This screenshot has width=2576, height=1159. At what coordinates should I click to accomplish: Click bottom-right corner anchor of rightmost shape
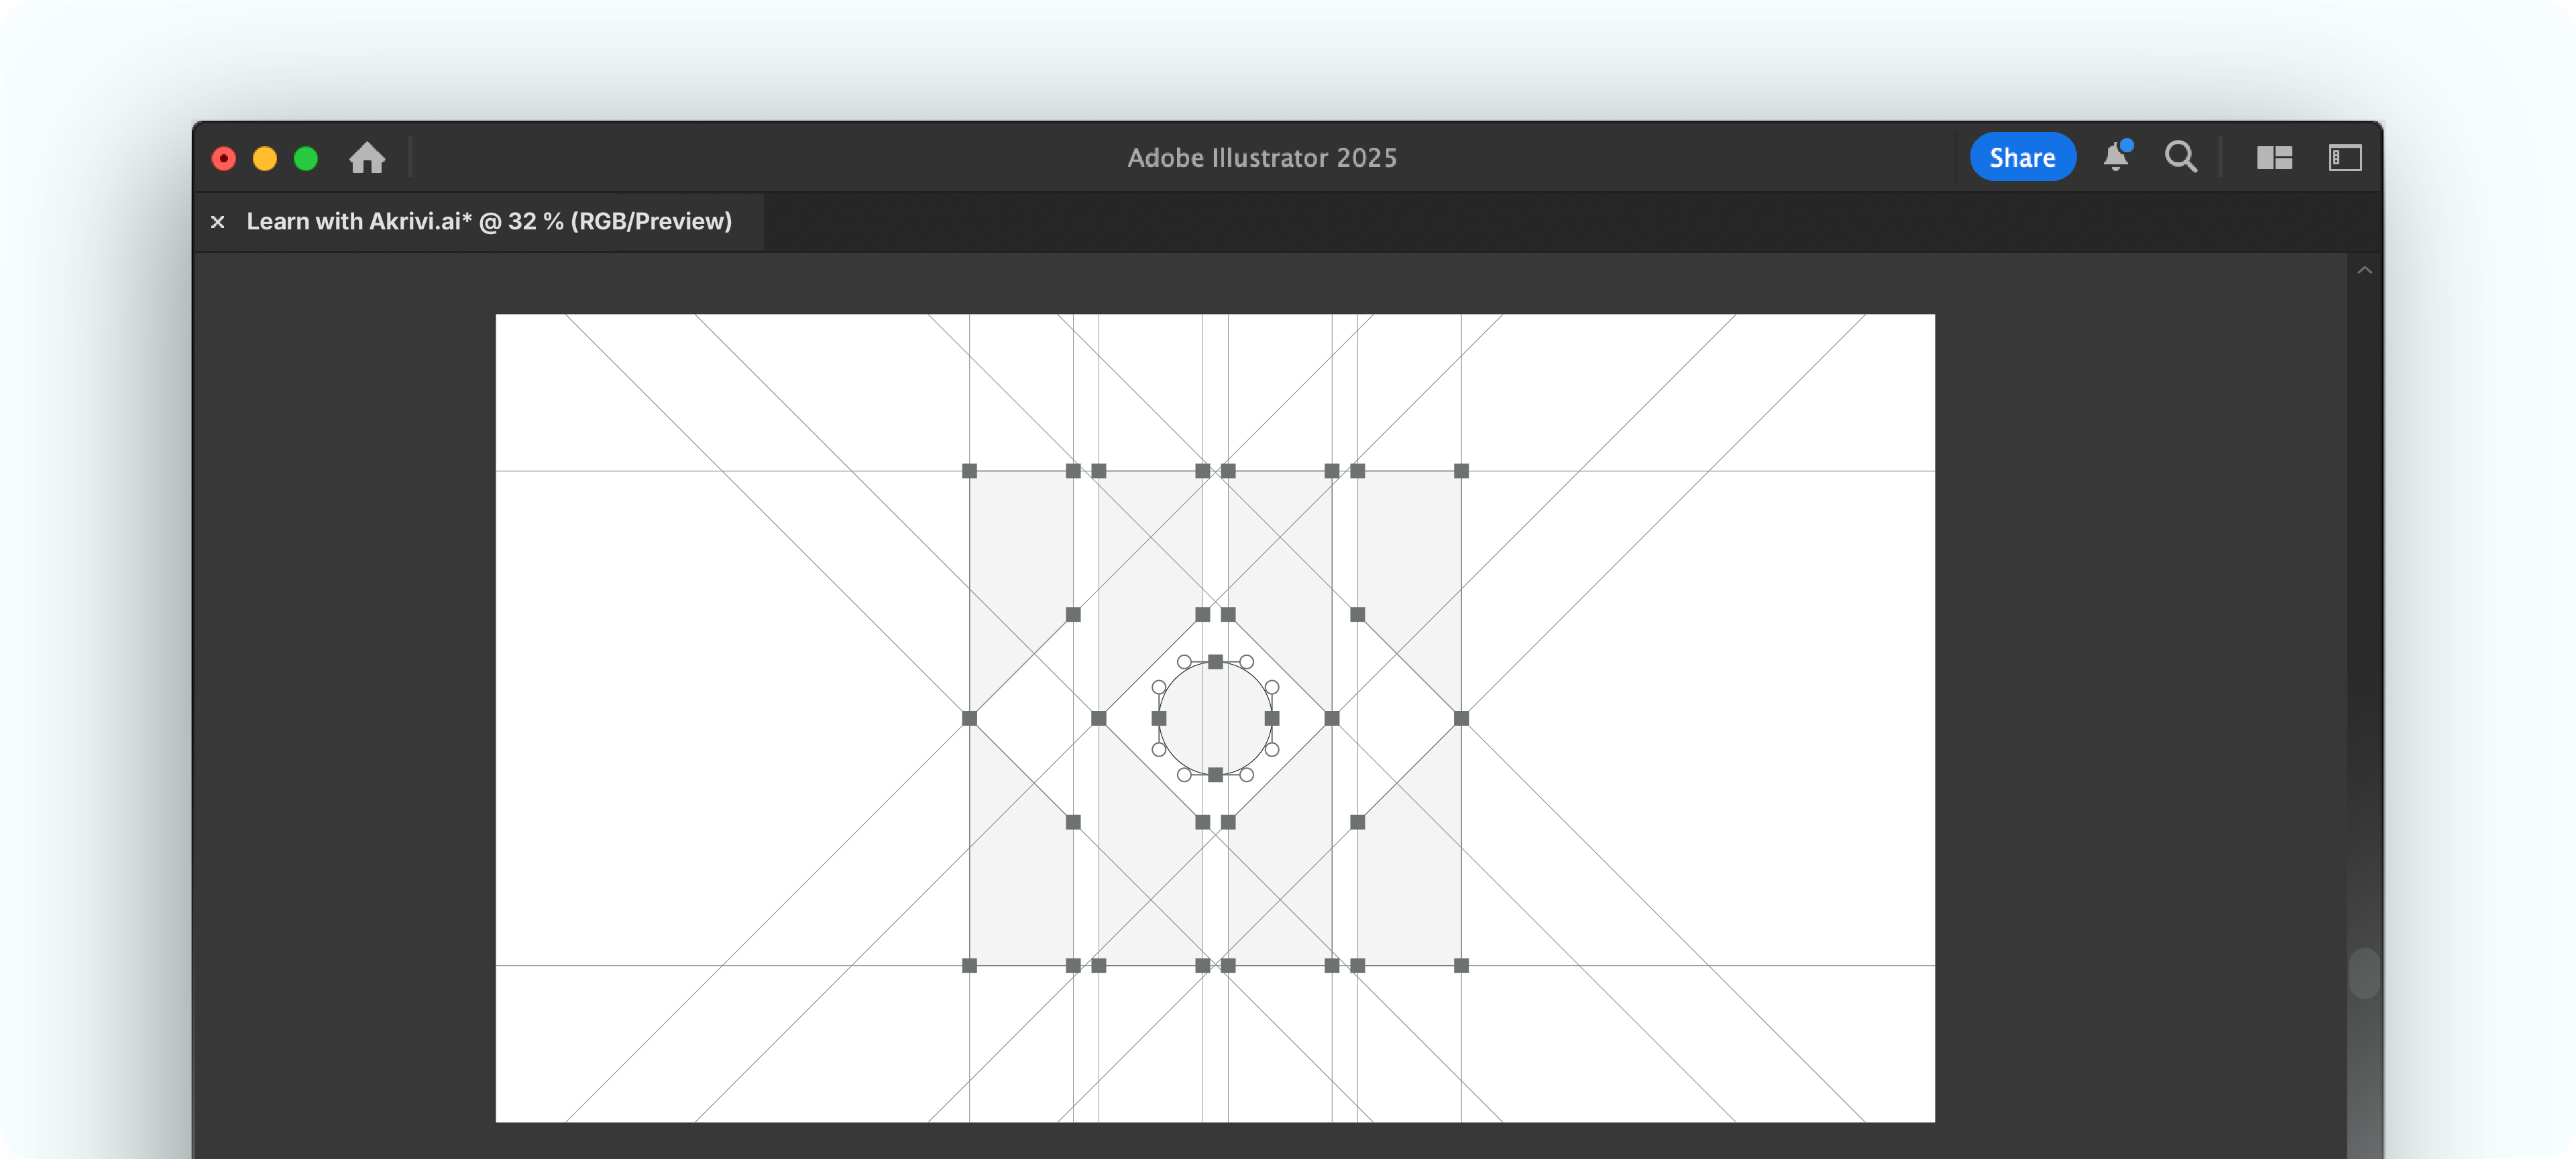click(1461, 966)
